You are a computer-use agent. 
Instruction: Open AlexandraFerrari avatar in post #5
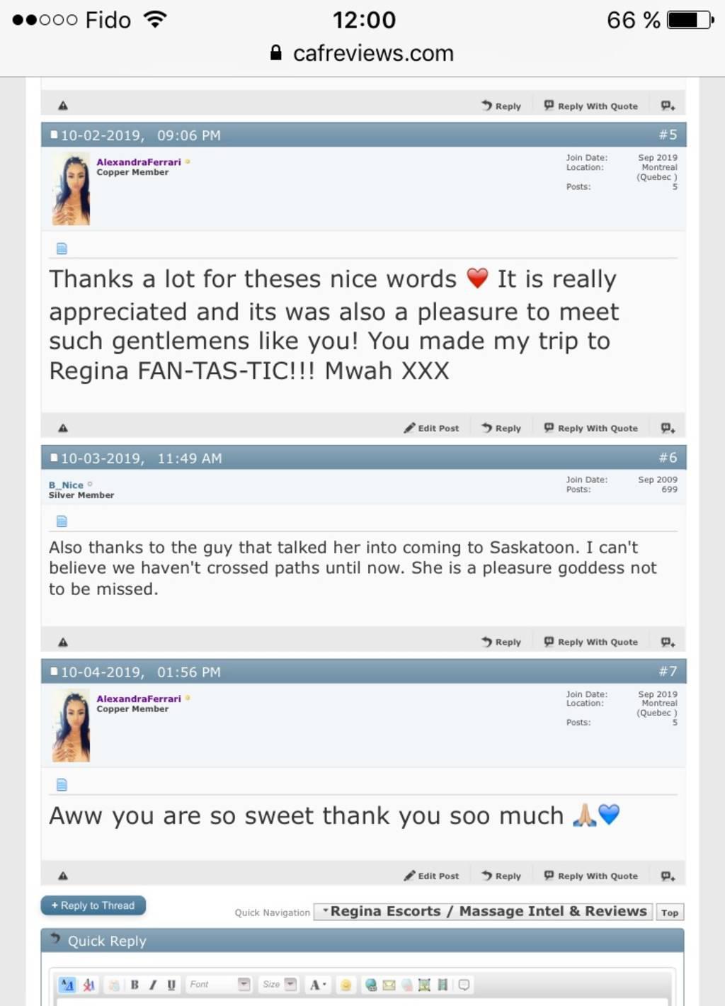coord(71,189)
